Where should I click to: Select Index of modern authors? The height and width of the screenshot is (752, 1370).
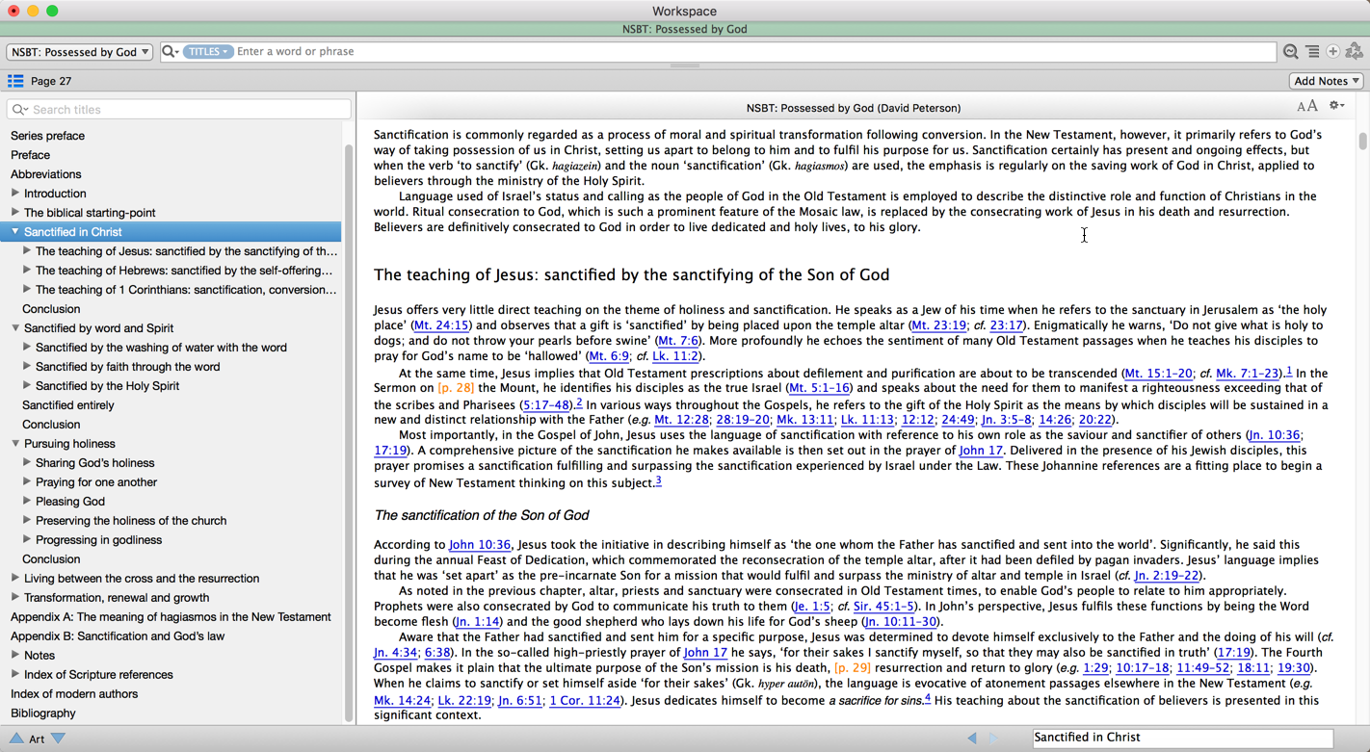(x=74, y=694)
